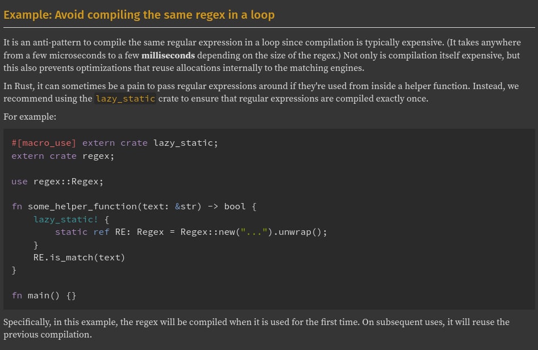This screenshot has height=350, width=538.
Task: Click the paragraph starting 'It is an anti-pattern'
Action: click(x=261, y=56)
